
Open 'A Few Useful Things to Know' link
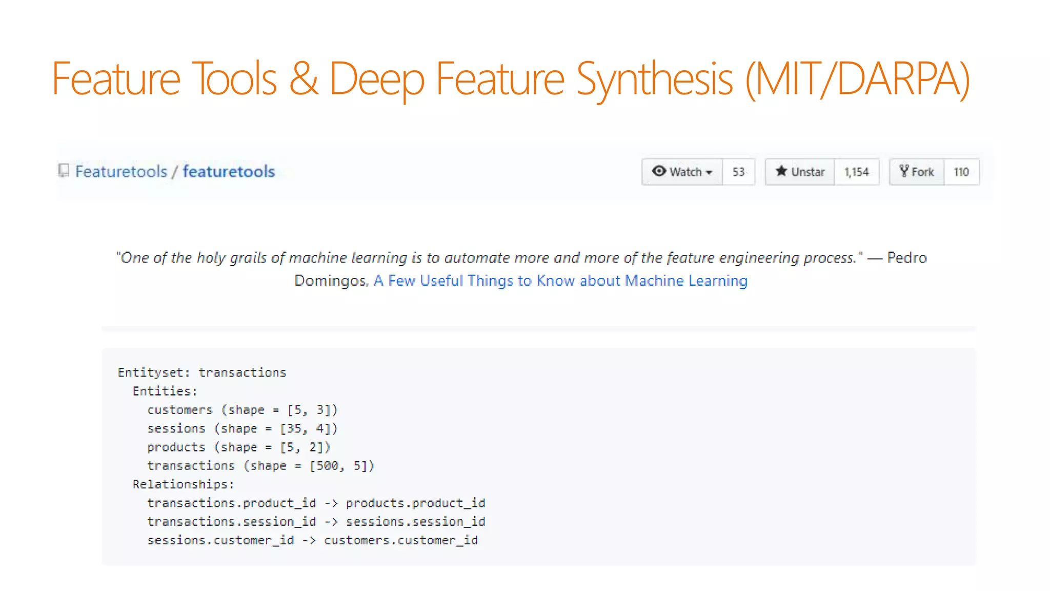(560, 281)
